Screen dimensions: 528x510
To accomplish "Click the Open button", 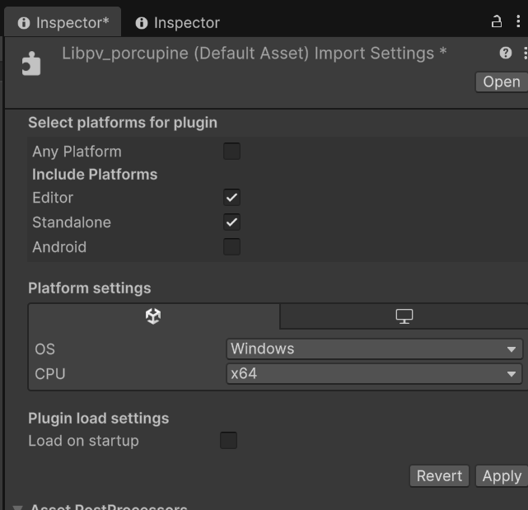I will click(501, 82).
